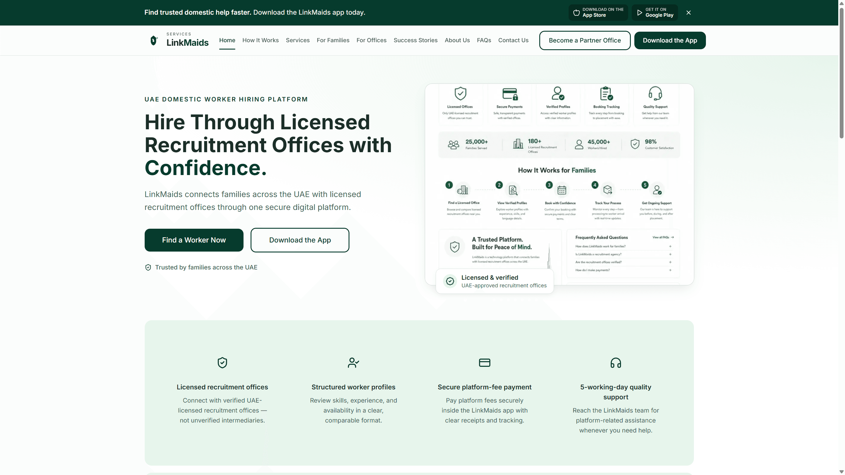Click the Structured worker profiles heading
This screenshot has height=475, width=845.
pyautogui.click(x=353, y=387)
